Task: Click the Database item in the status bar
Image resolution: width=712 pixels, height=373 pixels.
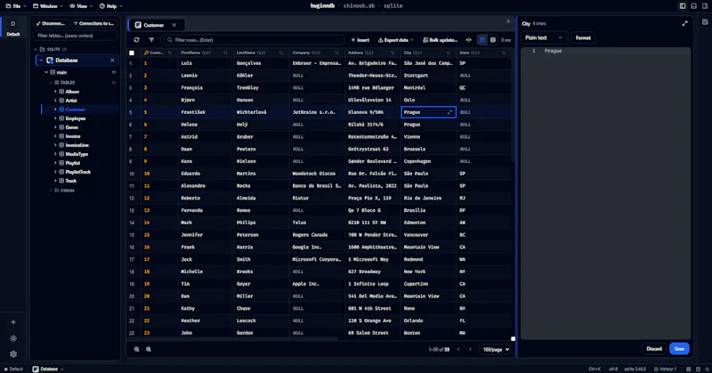Action: click(48, 369)
